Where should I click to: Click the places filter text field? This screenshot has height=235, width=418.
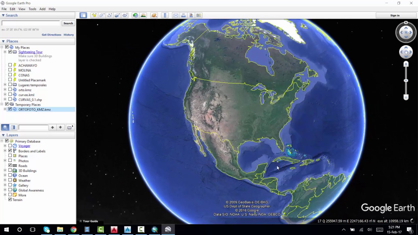(x=33, y=127)
